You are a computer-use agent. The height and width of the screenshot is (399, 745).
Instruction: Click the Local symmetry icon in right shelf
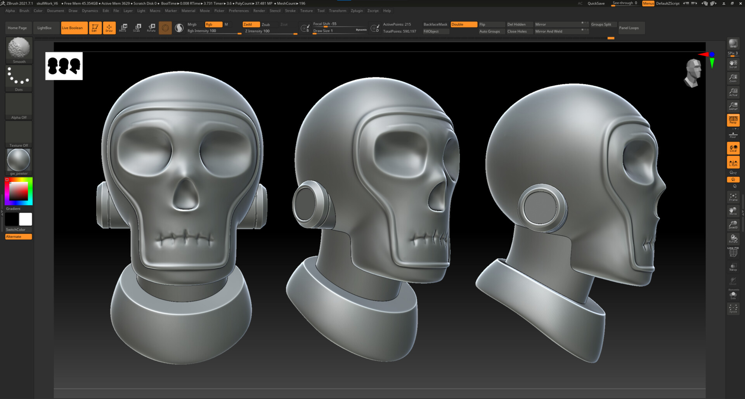click(x=733, y=148)
